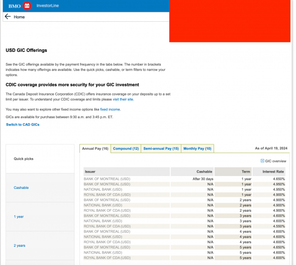This screenshot has width=296, height=265.
Task: Select the Annual Pay (16) tab
Action: tap(95, 148)
